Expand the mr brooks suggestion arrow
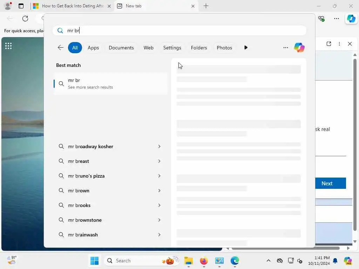This screenshot has height=269, width=359. [x=159, y=205]
